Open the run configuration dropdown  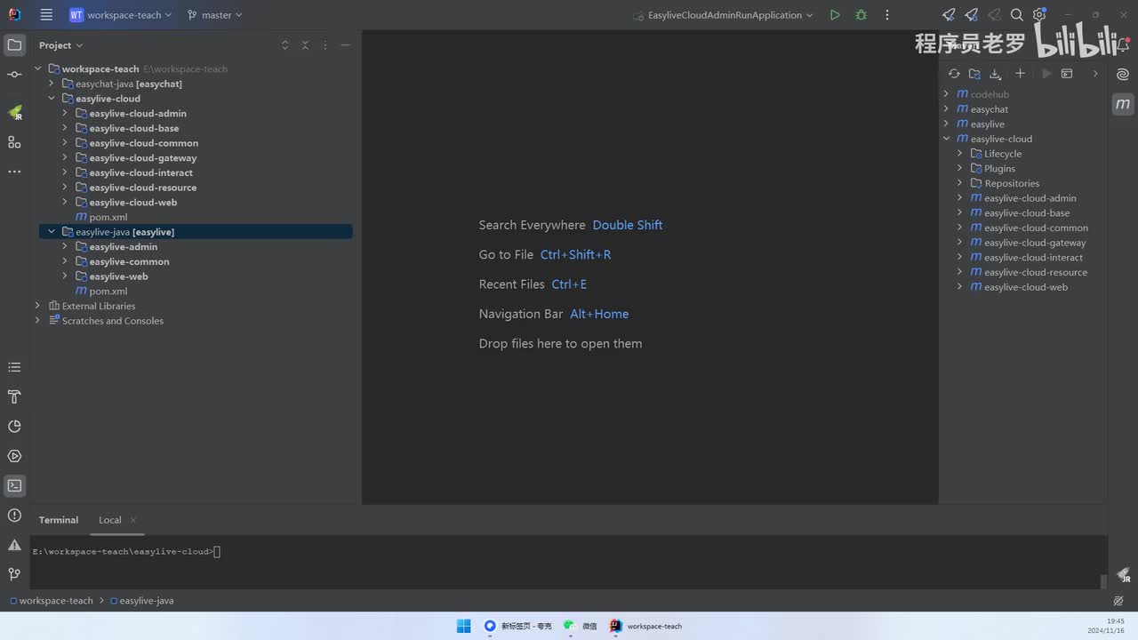(730, 15)
